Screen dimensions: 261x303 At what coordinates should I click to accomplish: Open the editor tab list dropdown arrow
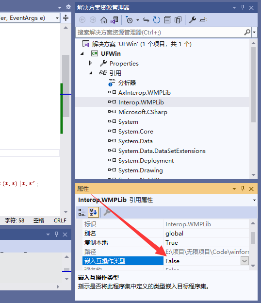point(60,8)
